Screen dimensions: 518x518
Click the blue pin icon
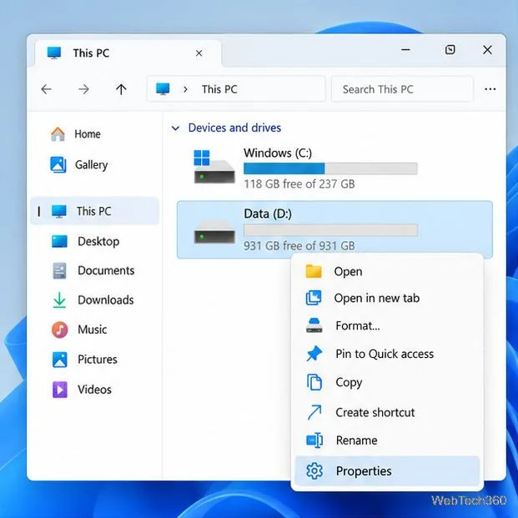coord(314,354)
